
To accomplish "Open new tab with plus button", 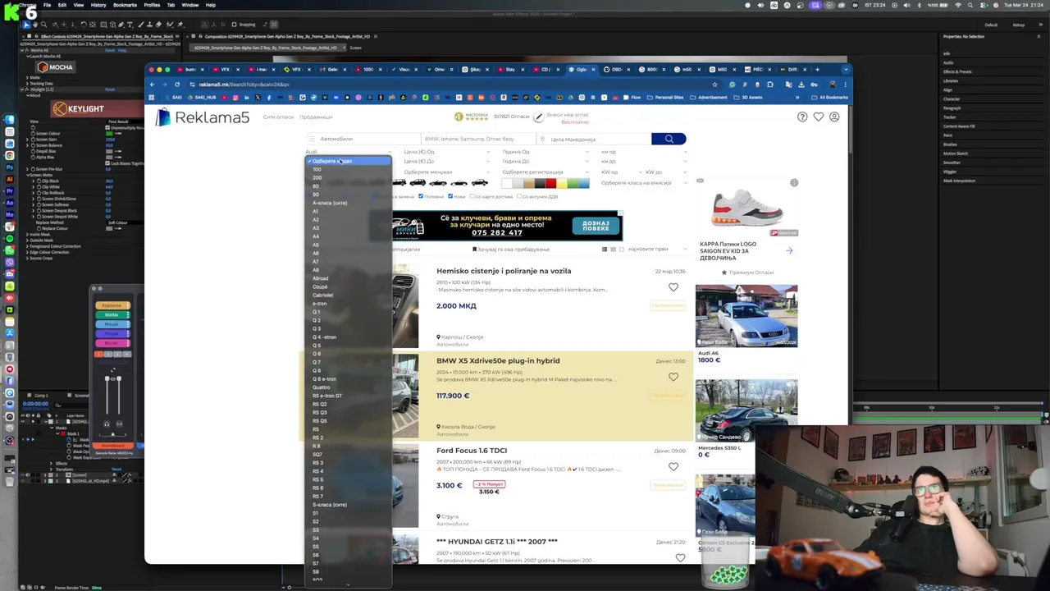I will click(x=817, y=69).
